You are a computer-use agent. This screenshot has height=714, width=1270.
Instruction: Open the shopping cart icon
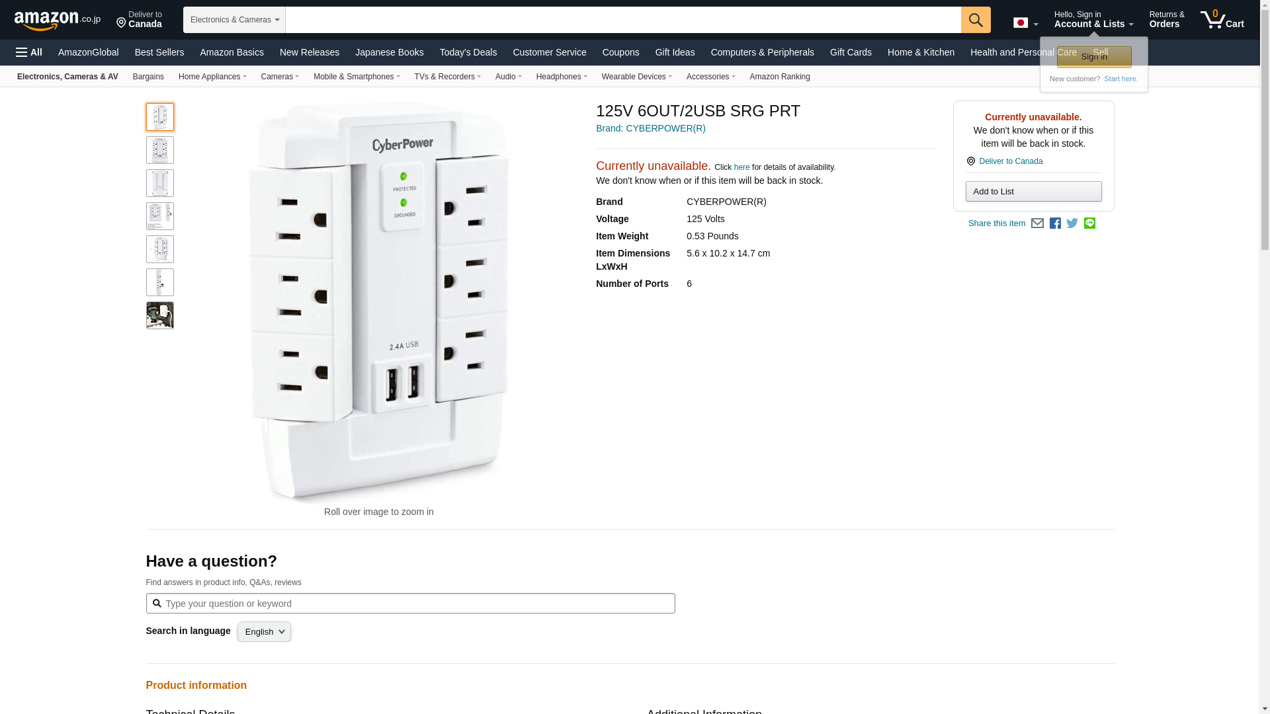coord(1222,20)
